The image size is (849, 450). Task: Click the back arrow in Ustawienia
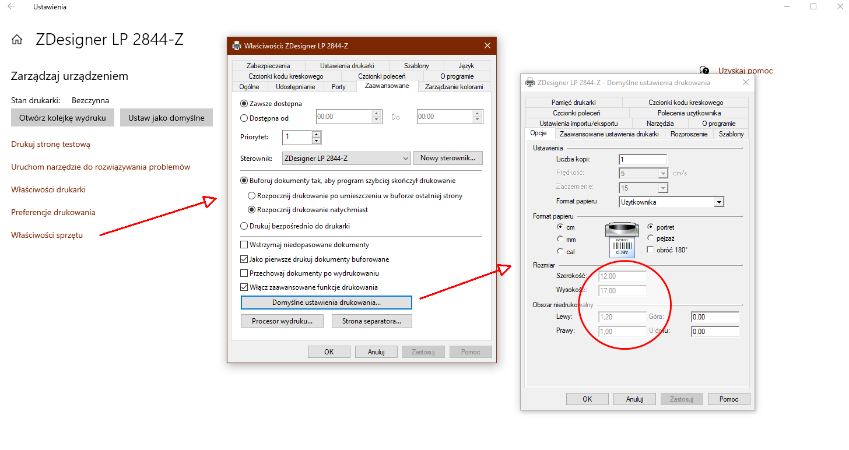tap(11, 7)
